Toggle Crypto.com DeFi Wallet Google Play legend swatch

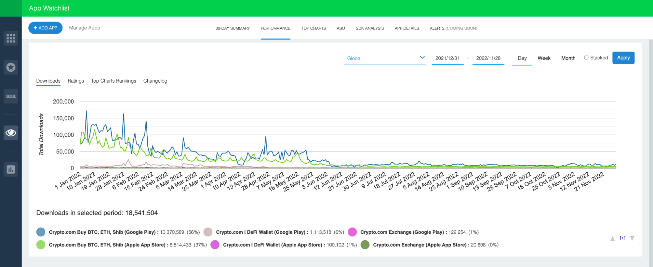(x=208, y=232)
